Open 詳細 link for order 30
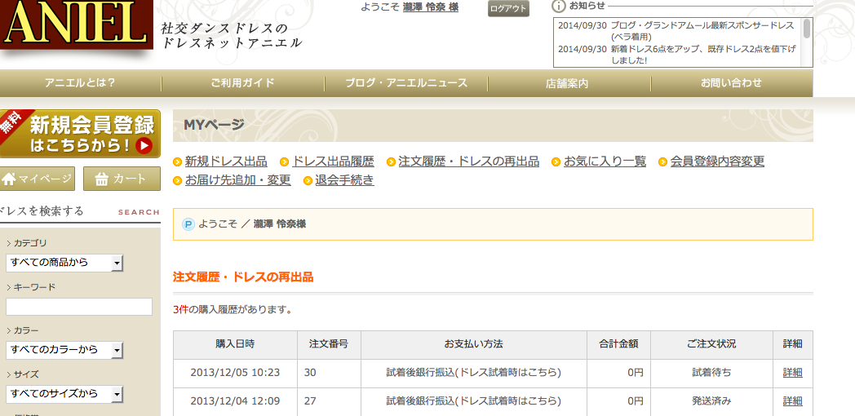 click(793, 373)
